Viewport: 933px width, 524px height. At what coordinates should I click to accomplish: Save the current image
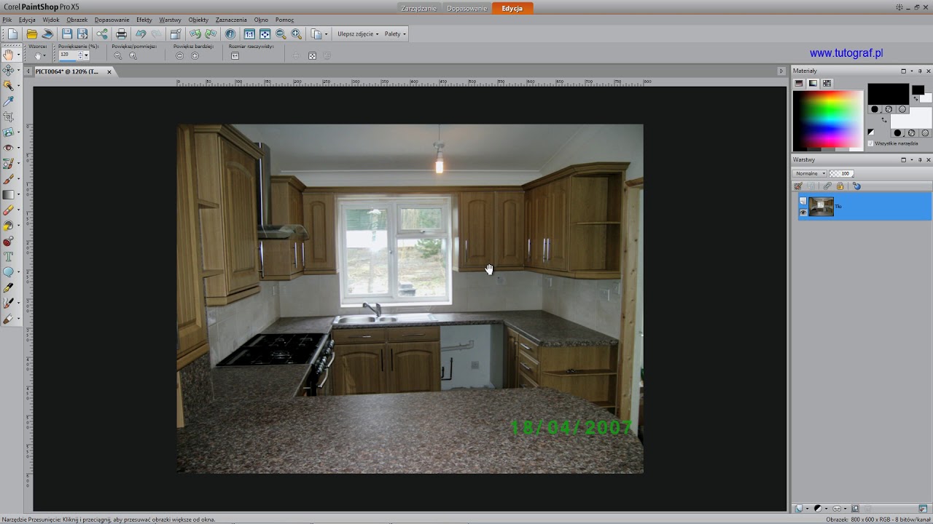(x=67, y=34)
